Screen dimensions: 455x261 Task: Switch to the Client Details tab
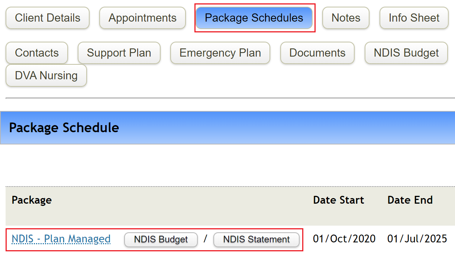47,17
